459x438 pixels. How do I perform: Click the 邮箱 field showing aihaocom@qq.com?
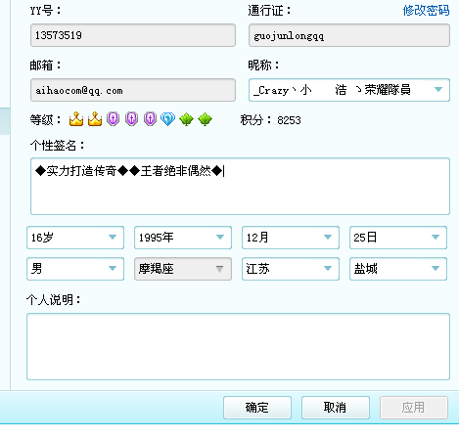[x=133, y=90]
